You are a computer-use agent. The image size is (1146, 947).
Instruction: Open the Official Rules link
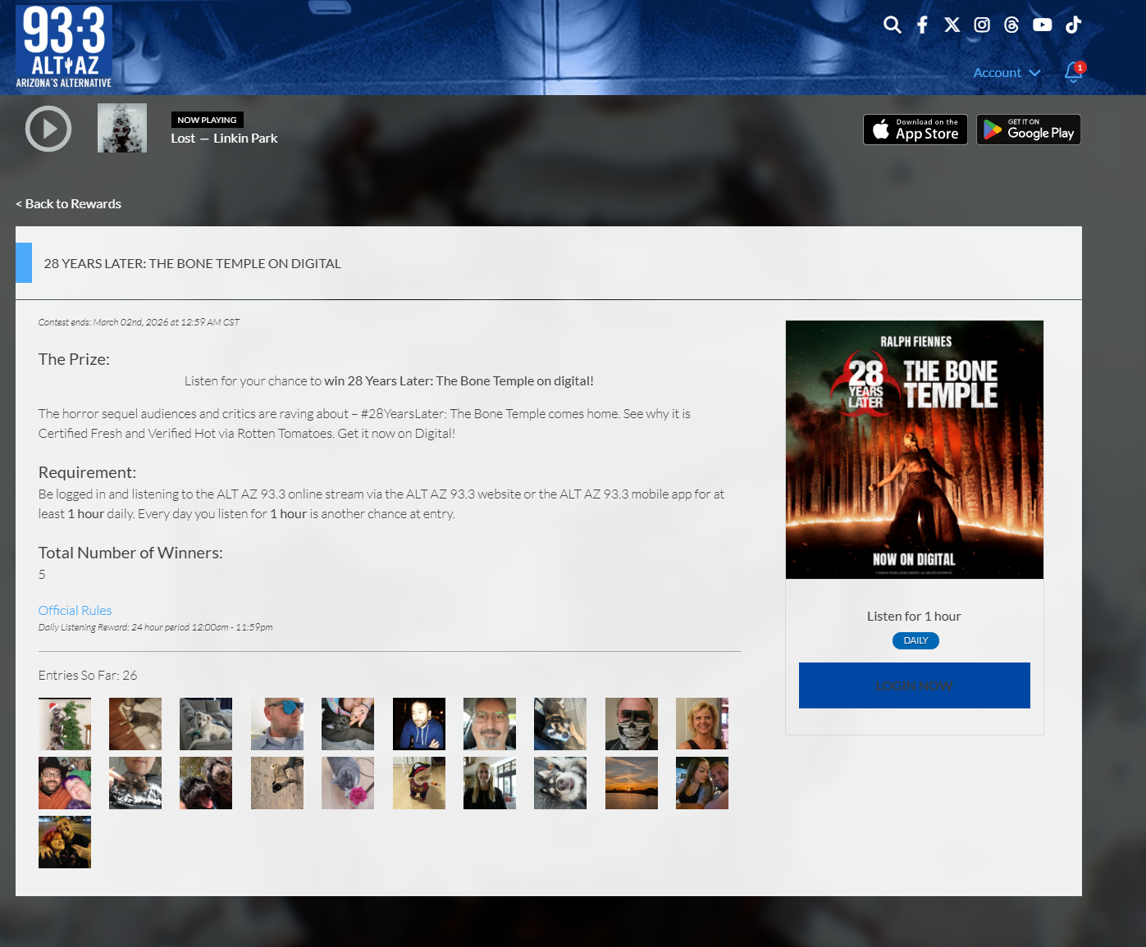pos(75,610)
